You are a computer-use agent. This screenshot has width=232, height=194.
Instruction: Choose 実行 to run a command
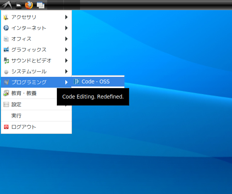(36, 116)
